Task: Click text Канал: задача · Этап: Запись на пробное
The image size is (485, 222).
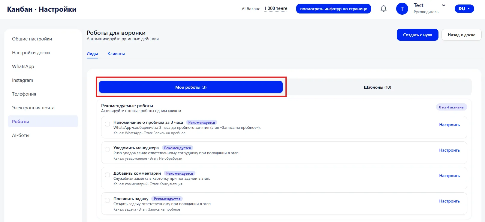Action: coord(147,209)
